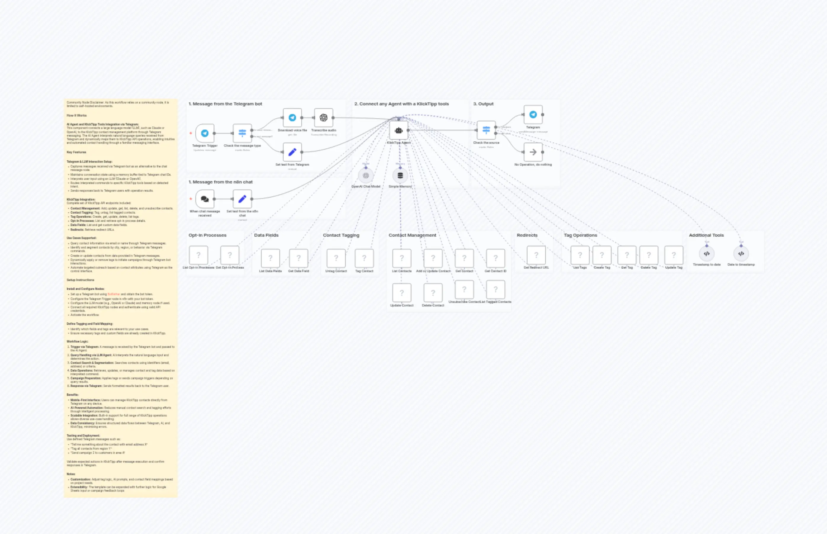Select the Delete Contact node

click(x=432, y=293)
